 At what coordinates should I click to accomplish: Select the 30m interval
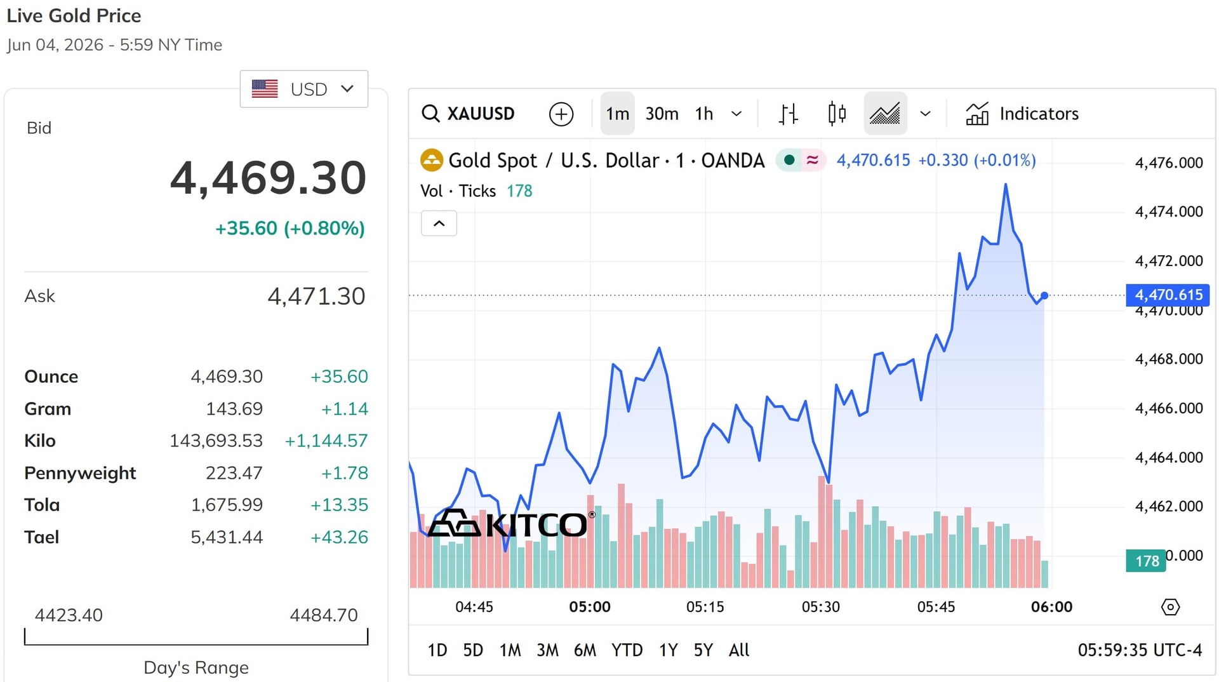[x=662, y=114]
